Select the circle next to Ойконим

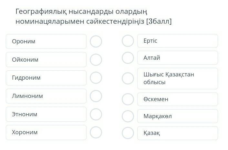click(96, 59)
